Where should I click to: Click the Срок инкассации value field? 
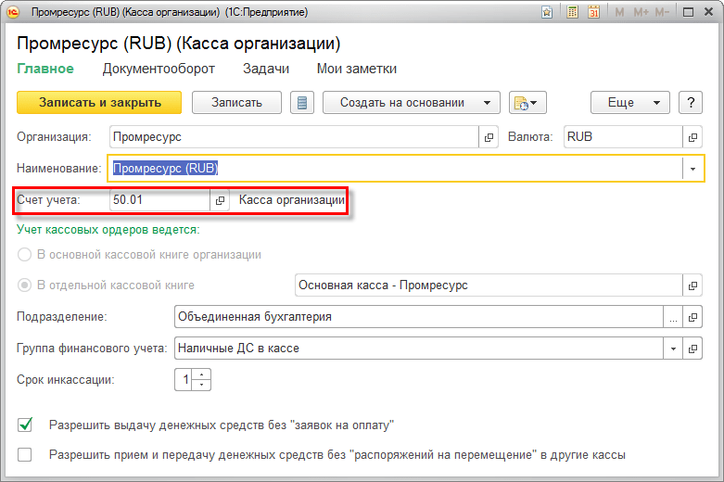click(184, 379)
